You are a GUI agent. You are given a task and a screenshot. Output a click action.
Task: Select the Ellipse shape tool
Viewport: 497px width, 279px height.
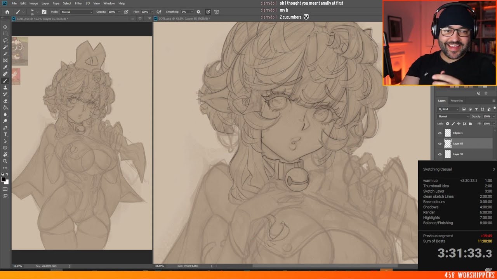(x=5, y=148)
